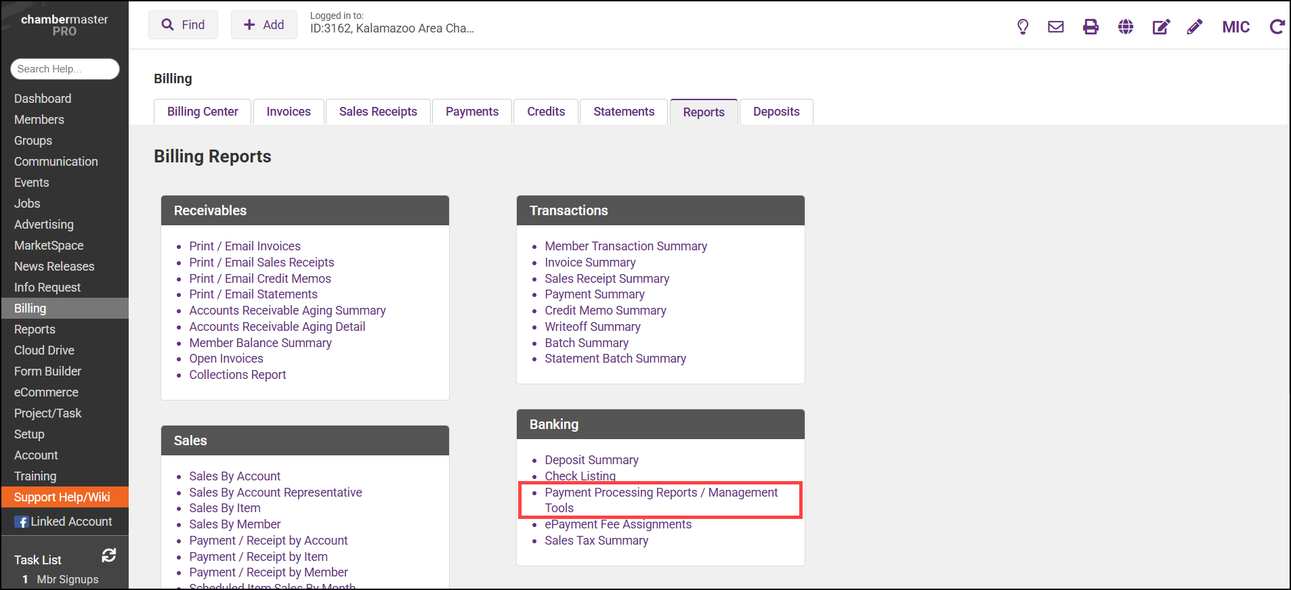Click the Add button
Screen dimensions: 1291x590
click(x=263, y=25)
